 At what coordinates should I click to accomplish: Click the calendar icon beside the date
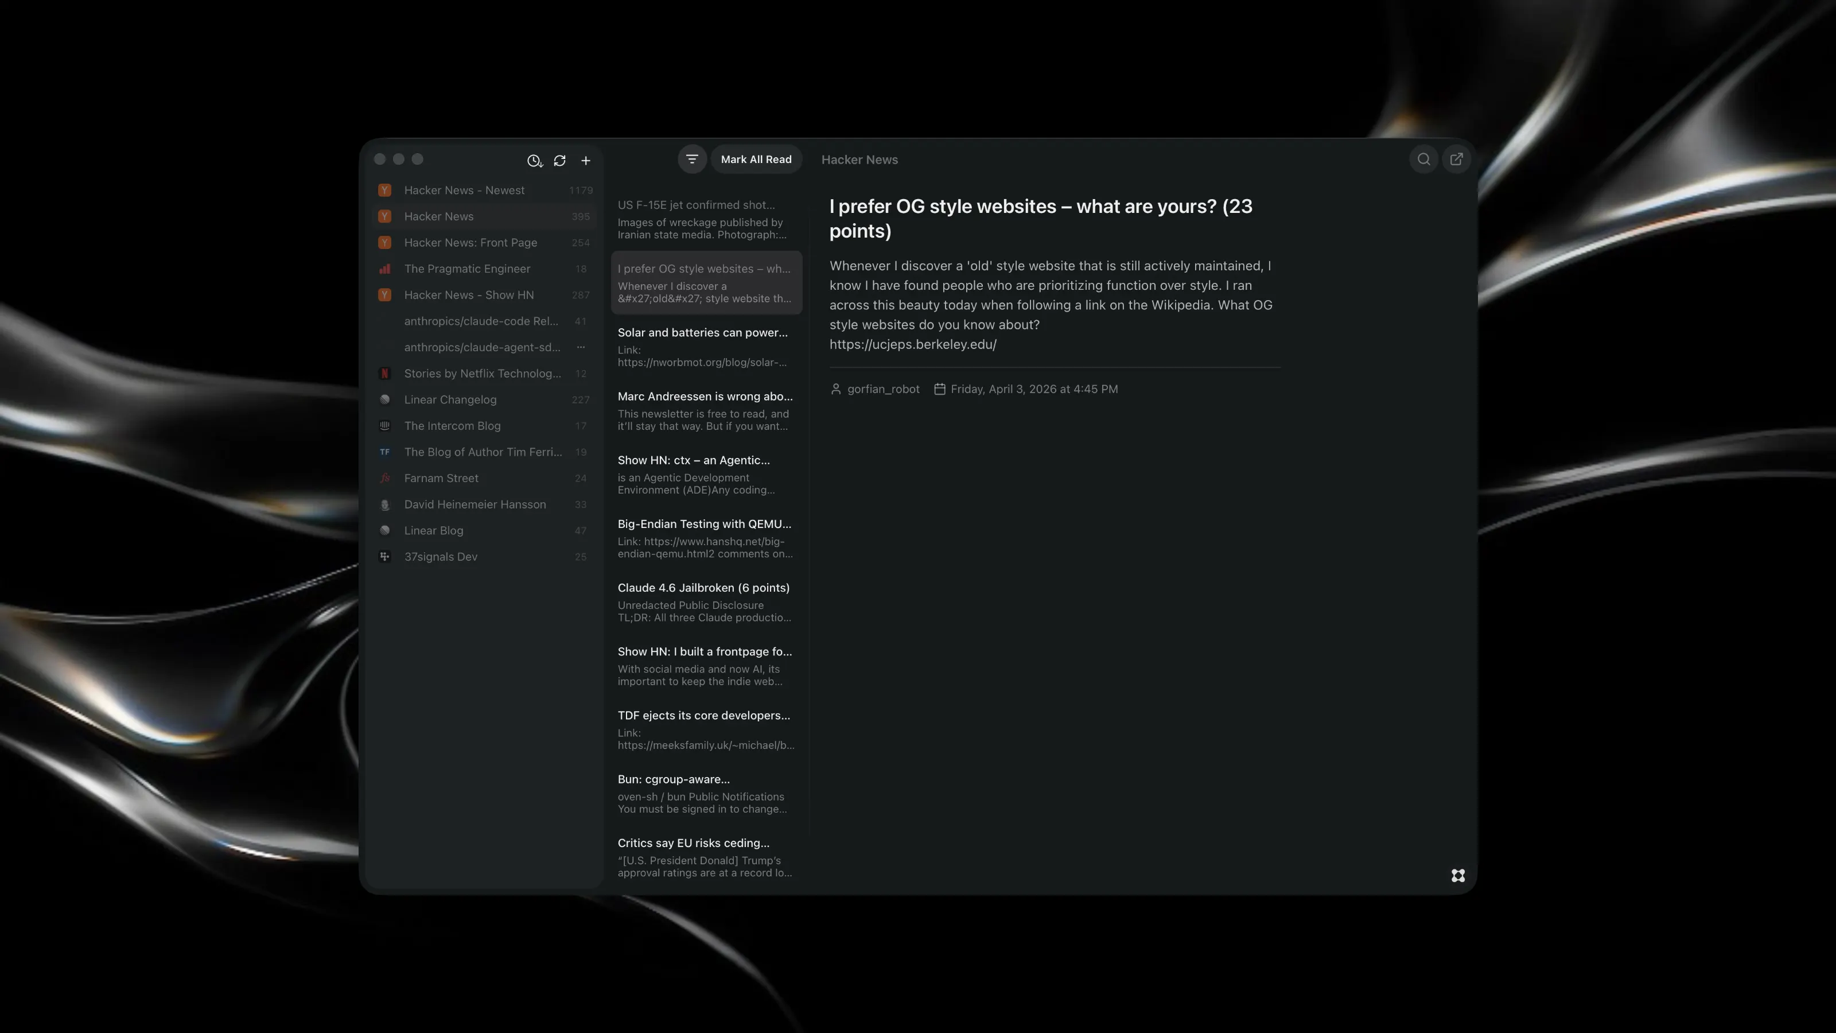(x=940, y=389)
